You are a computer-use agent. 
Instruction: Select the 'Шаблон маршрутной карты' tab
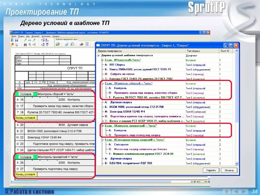[x=67, y=39]
